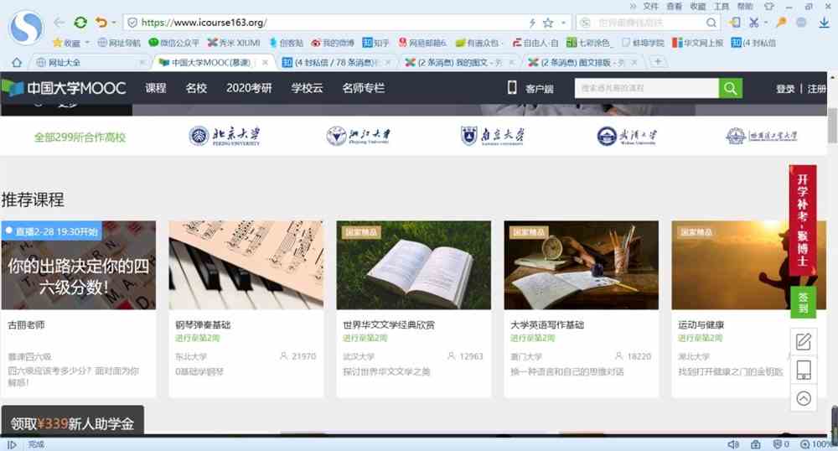Click the green search button
The width and height of the screenshot is (838, 451).
click(731, 88)
